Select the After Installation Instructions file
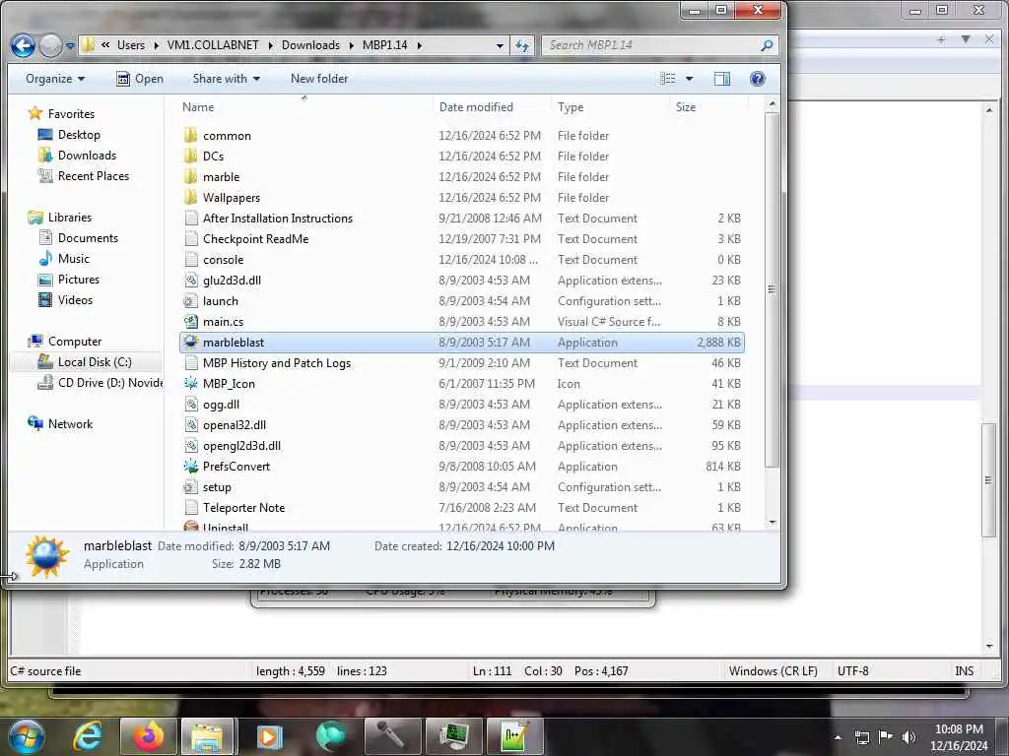This screenshot has width=1009, height=756. (x=277, y=218)
